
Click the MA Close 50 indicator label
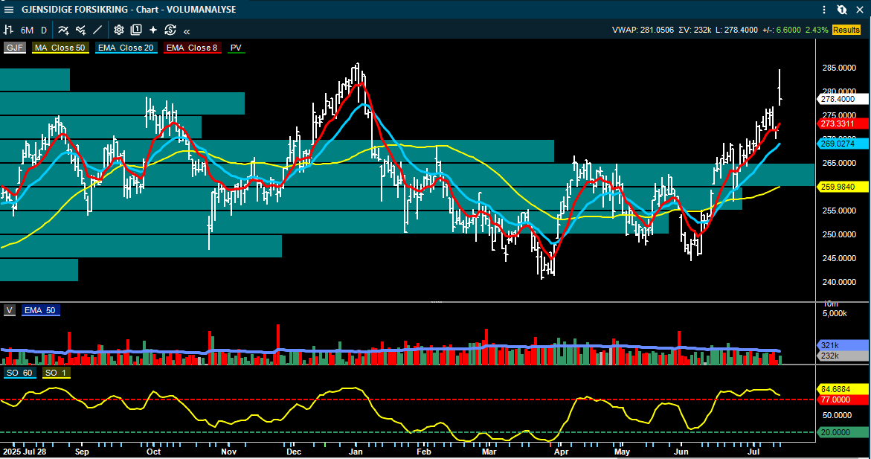(60, 48)
